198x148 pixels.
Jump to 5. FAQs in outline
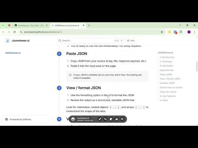[164, 100]
